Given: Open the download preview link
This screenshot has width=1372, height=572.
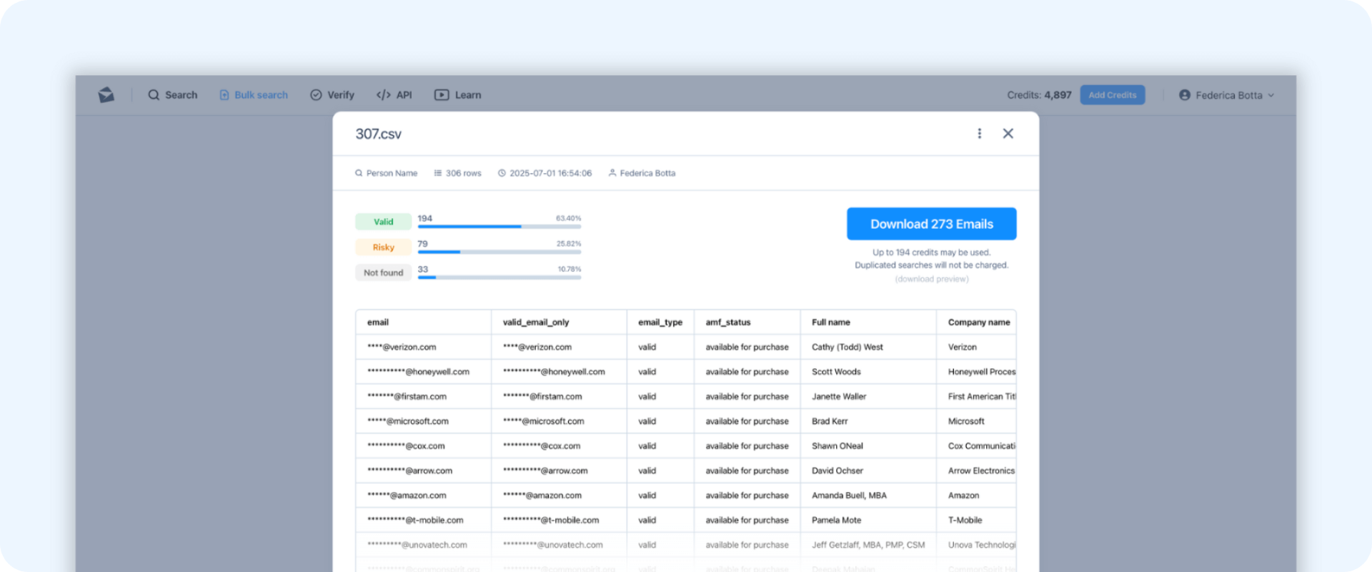Looking at the screenshot, I should point(931,279).
